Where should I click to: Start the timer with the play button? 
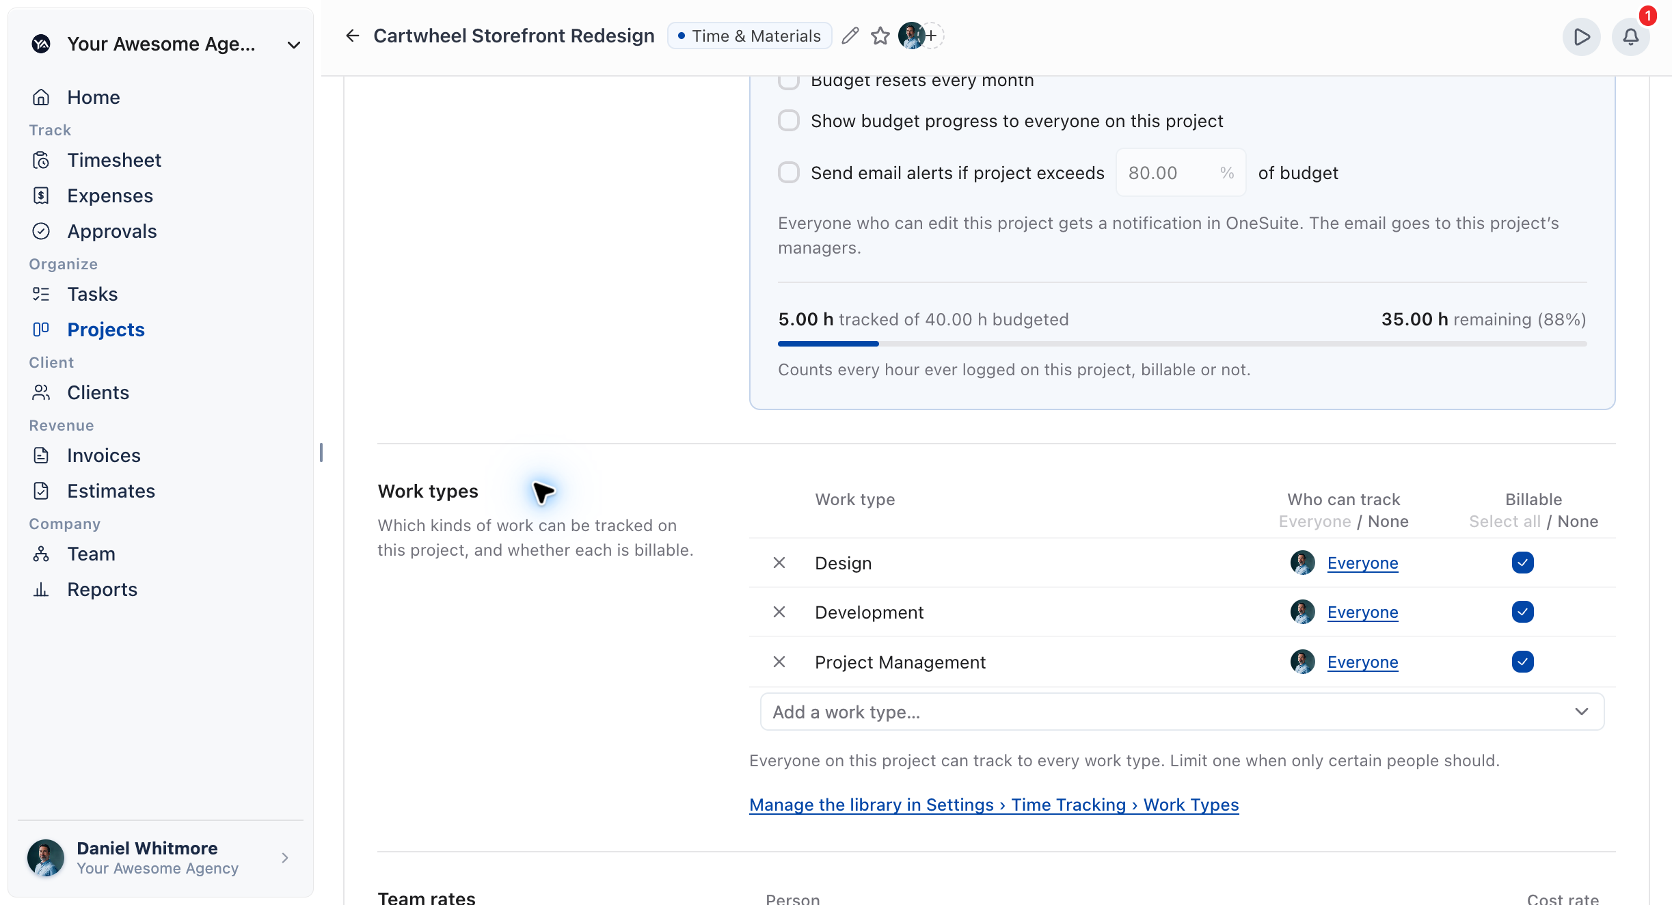[x=1581, y=37]
